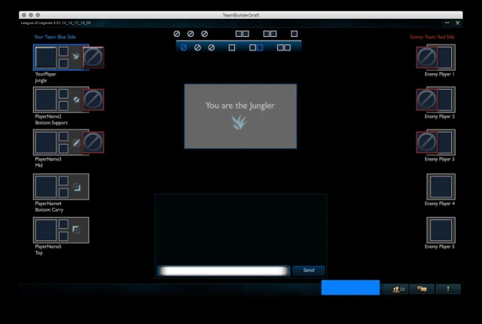Click PlayerName2's ban slot icon
482x324 pixels.
(93, 99)
